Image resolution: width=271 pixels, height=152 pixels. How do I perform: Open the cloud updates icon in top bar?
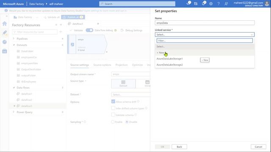188,3
